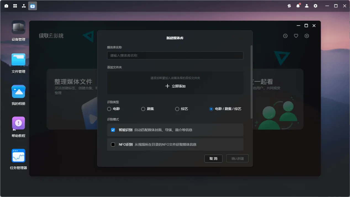Open favorites heart icon
This screenshot has width=350, height=197.
click(296, 36)
